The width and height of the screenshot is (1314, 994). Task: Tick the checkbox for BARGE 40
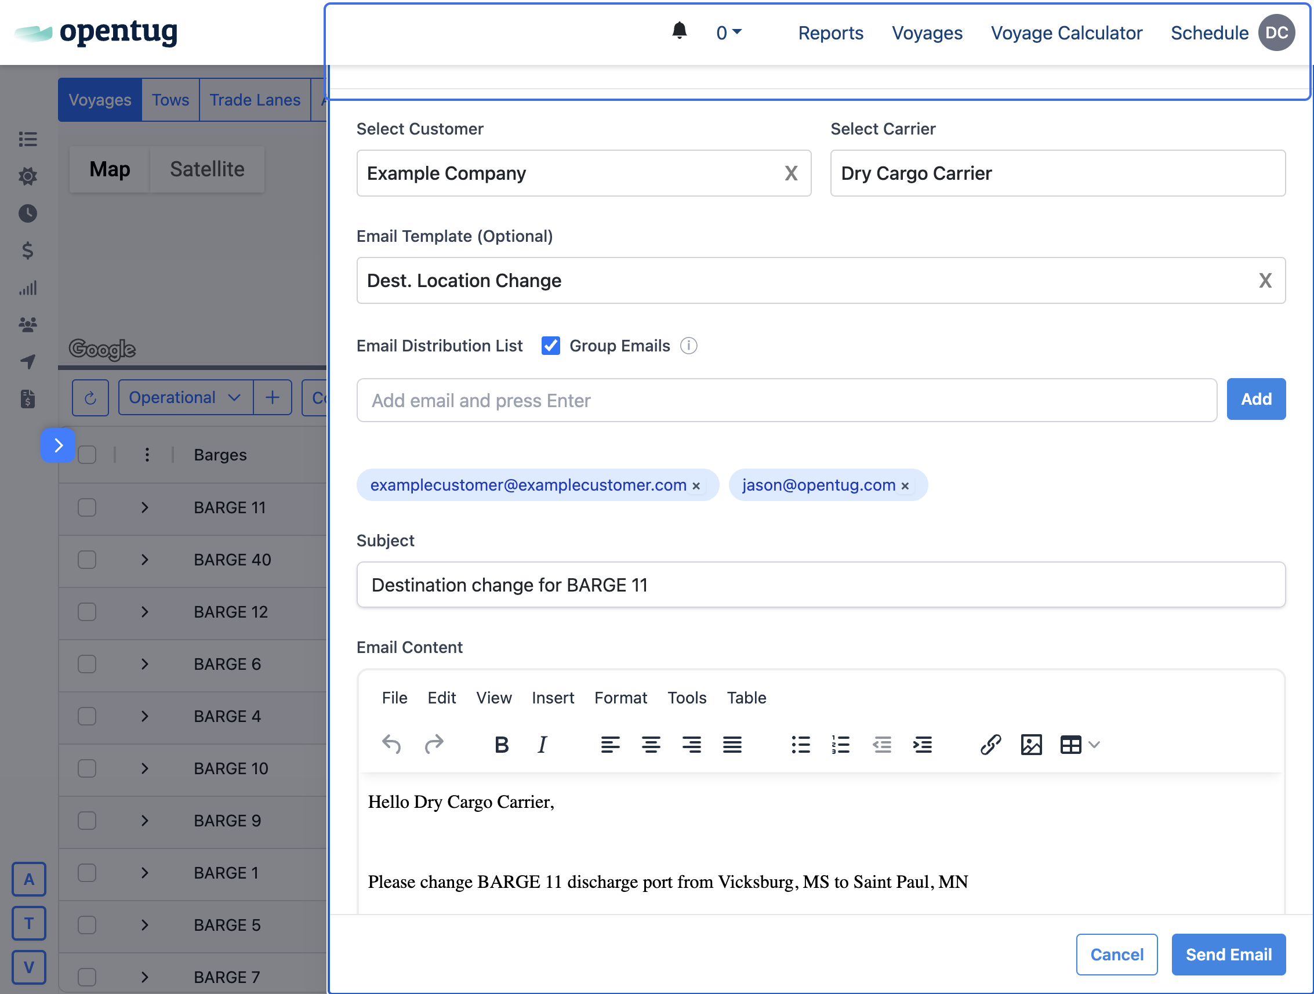coord(88,560)
